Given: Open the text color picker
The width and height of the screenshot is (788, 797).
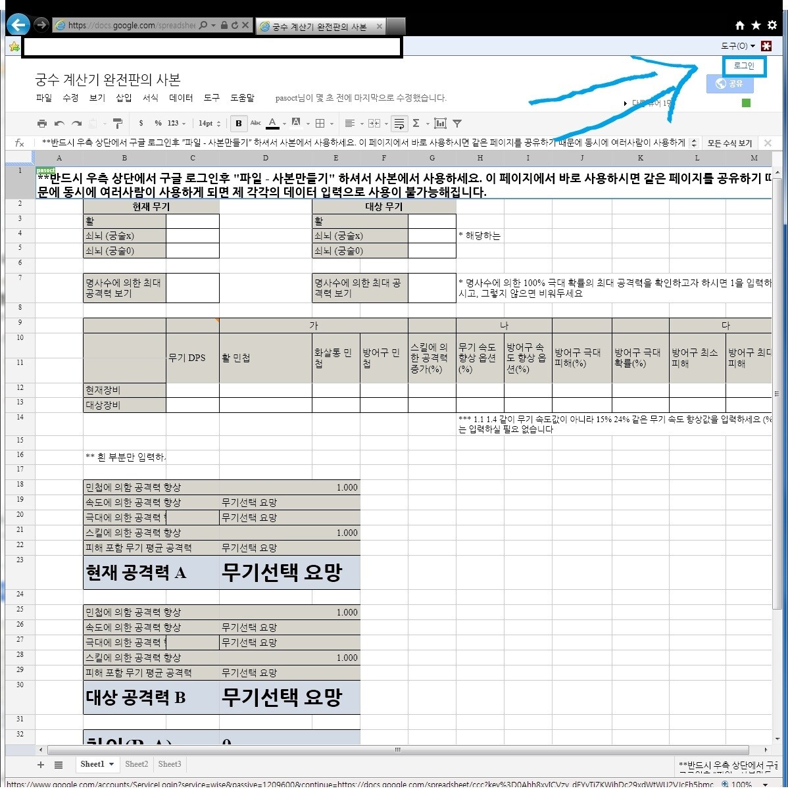Looking at the screenshot, I should [x=273, y=124].
